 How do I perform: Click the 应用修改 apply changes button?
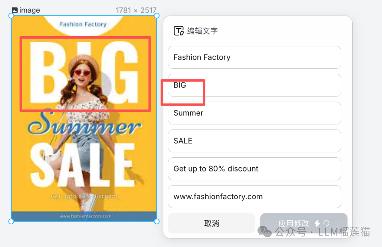(x=303, y=223)
